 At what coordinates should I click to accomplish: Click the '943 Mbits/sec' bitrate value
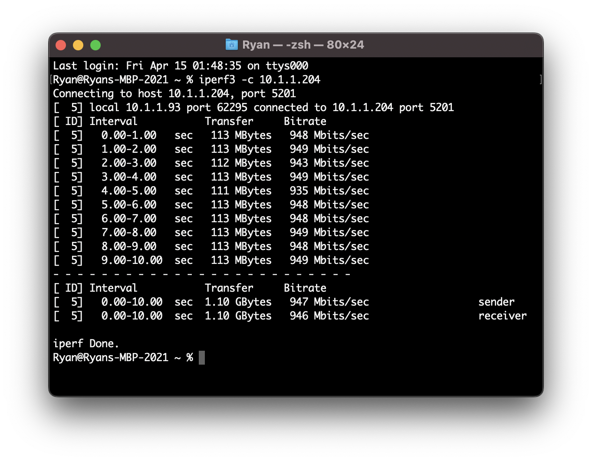[x=329, y=163]
